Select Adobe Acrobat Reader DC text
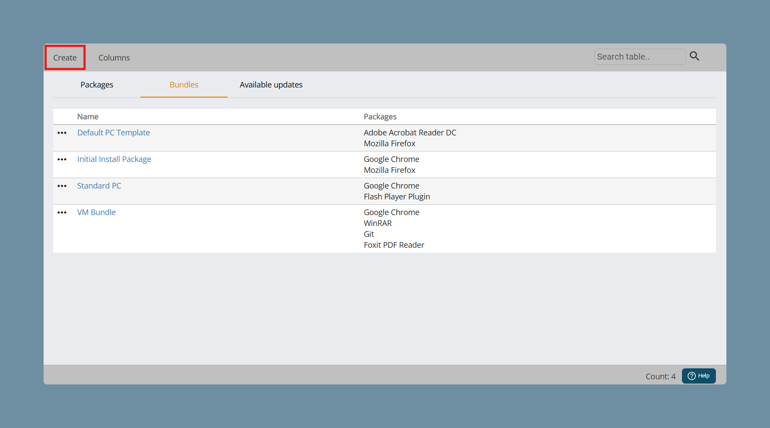 point(410,132)
